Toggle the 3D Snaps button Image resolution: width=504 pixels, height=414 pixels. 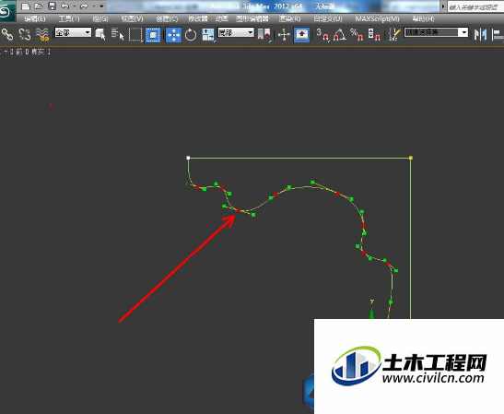[322, 35]
